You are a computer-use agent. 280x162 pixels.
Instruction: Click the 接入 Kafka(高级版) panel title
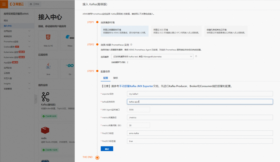click(x=95, y=4)
